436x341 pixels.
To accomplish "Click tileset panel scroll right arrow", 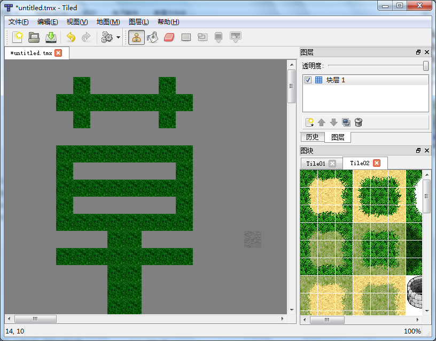I will (x=417, y=320).
